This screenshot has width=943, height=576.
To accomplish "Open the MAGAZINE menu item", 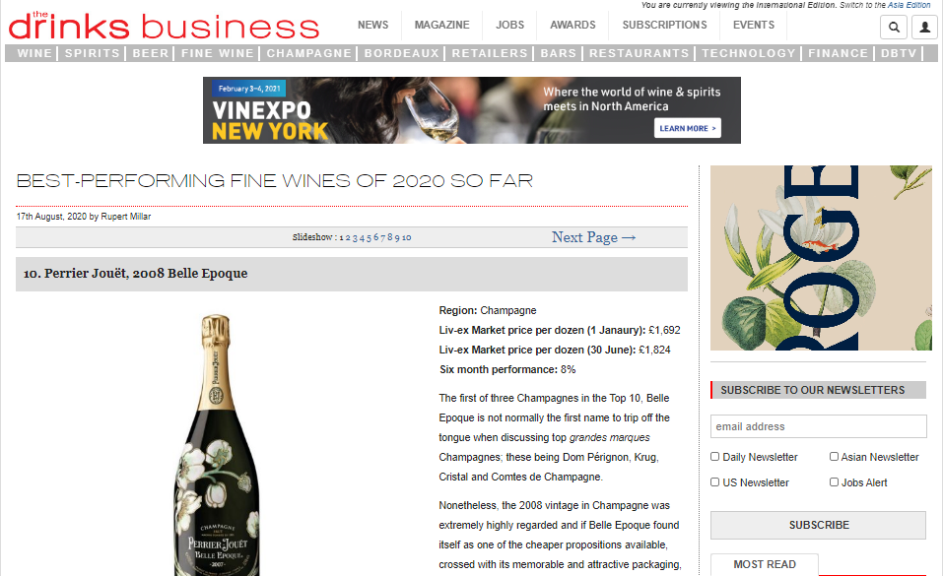I will pos(441,25).
